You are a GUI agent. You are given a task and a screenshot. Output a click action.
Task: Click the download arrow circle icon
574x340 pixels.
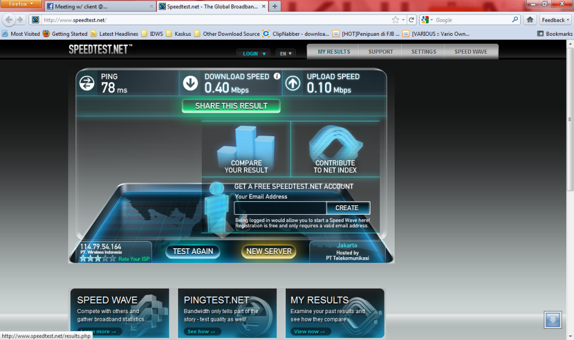(x=191, y=83)
